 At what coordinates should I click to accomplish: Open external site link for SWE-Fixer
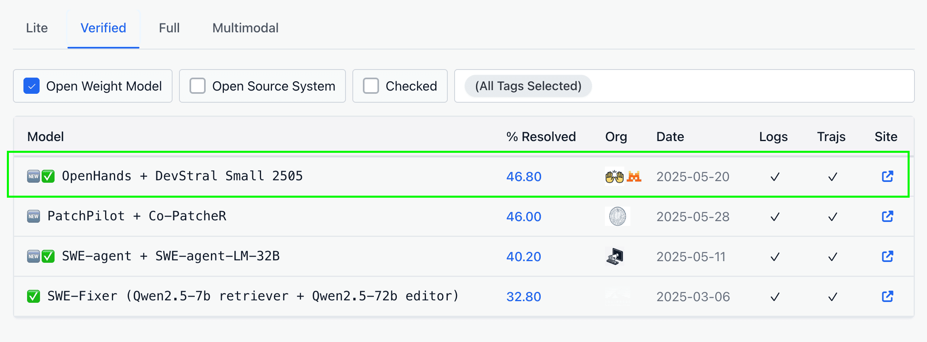tap(887, 296)
